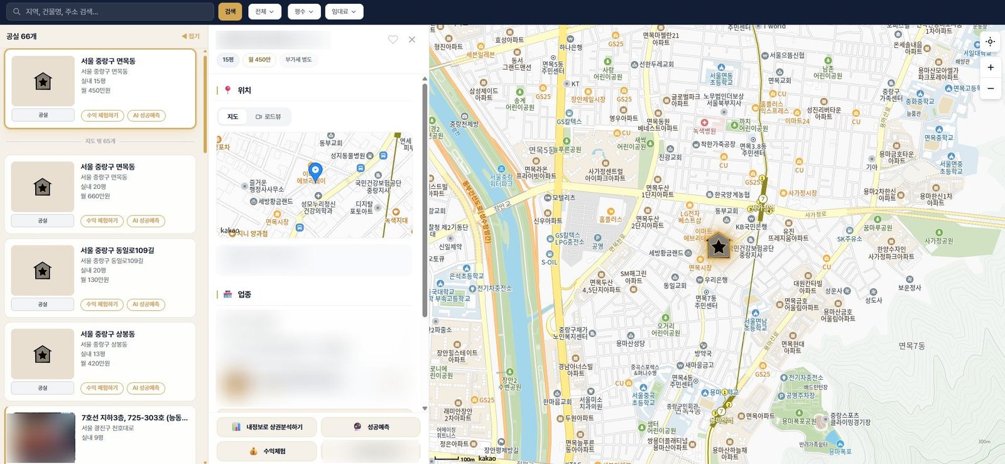
Task: Switch to the 지도 tab
Action: tap(232, 117)
